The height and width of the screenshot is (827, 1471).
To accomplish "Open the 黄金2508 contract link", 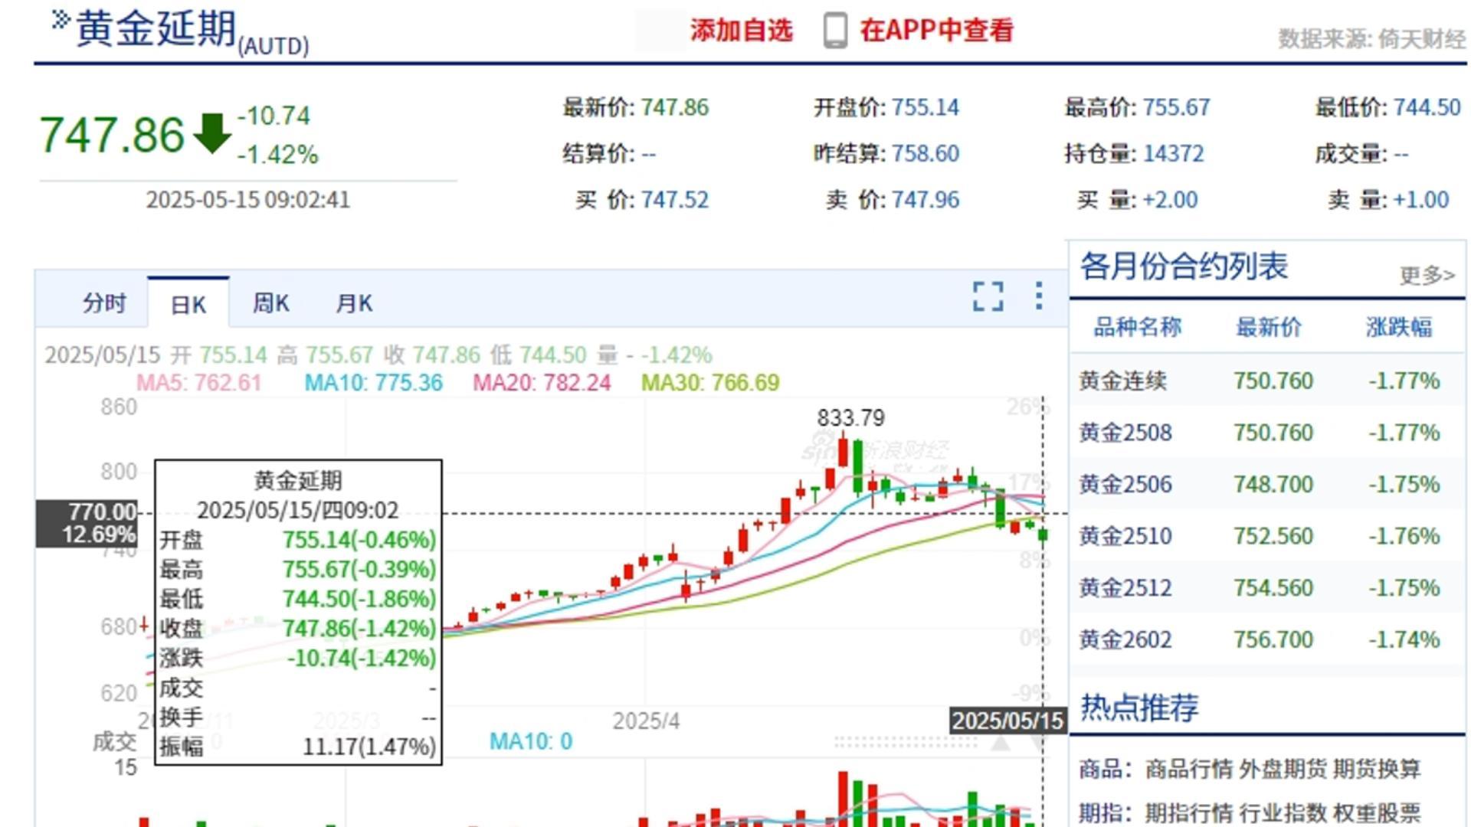I will coord(1125,433).
